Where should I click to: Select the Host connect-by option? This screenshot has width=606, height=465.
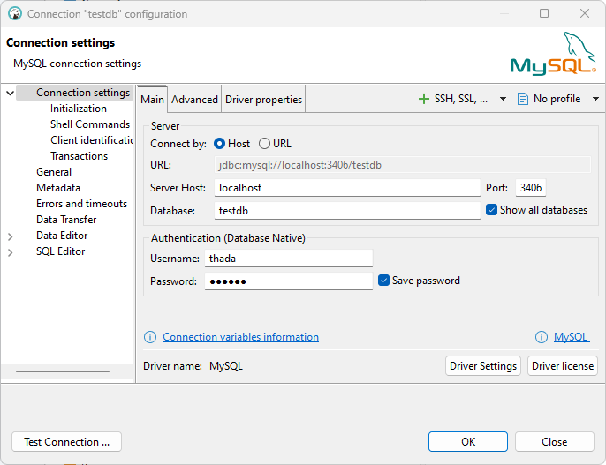(220, 144)
